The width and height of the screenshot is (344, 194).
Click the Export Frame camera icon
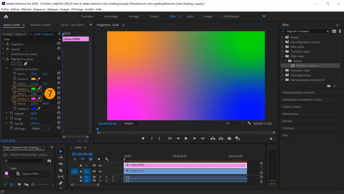[229, 138]
